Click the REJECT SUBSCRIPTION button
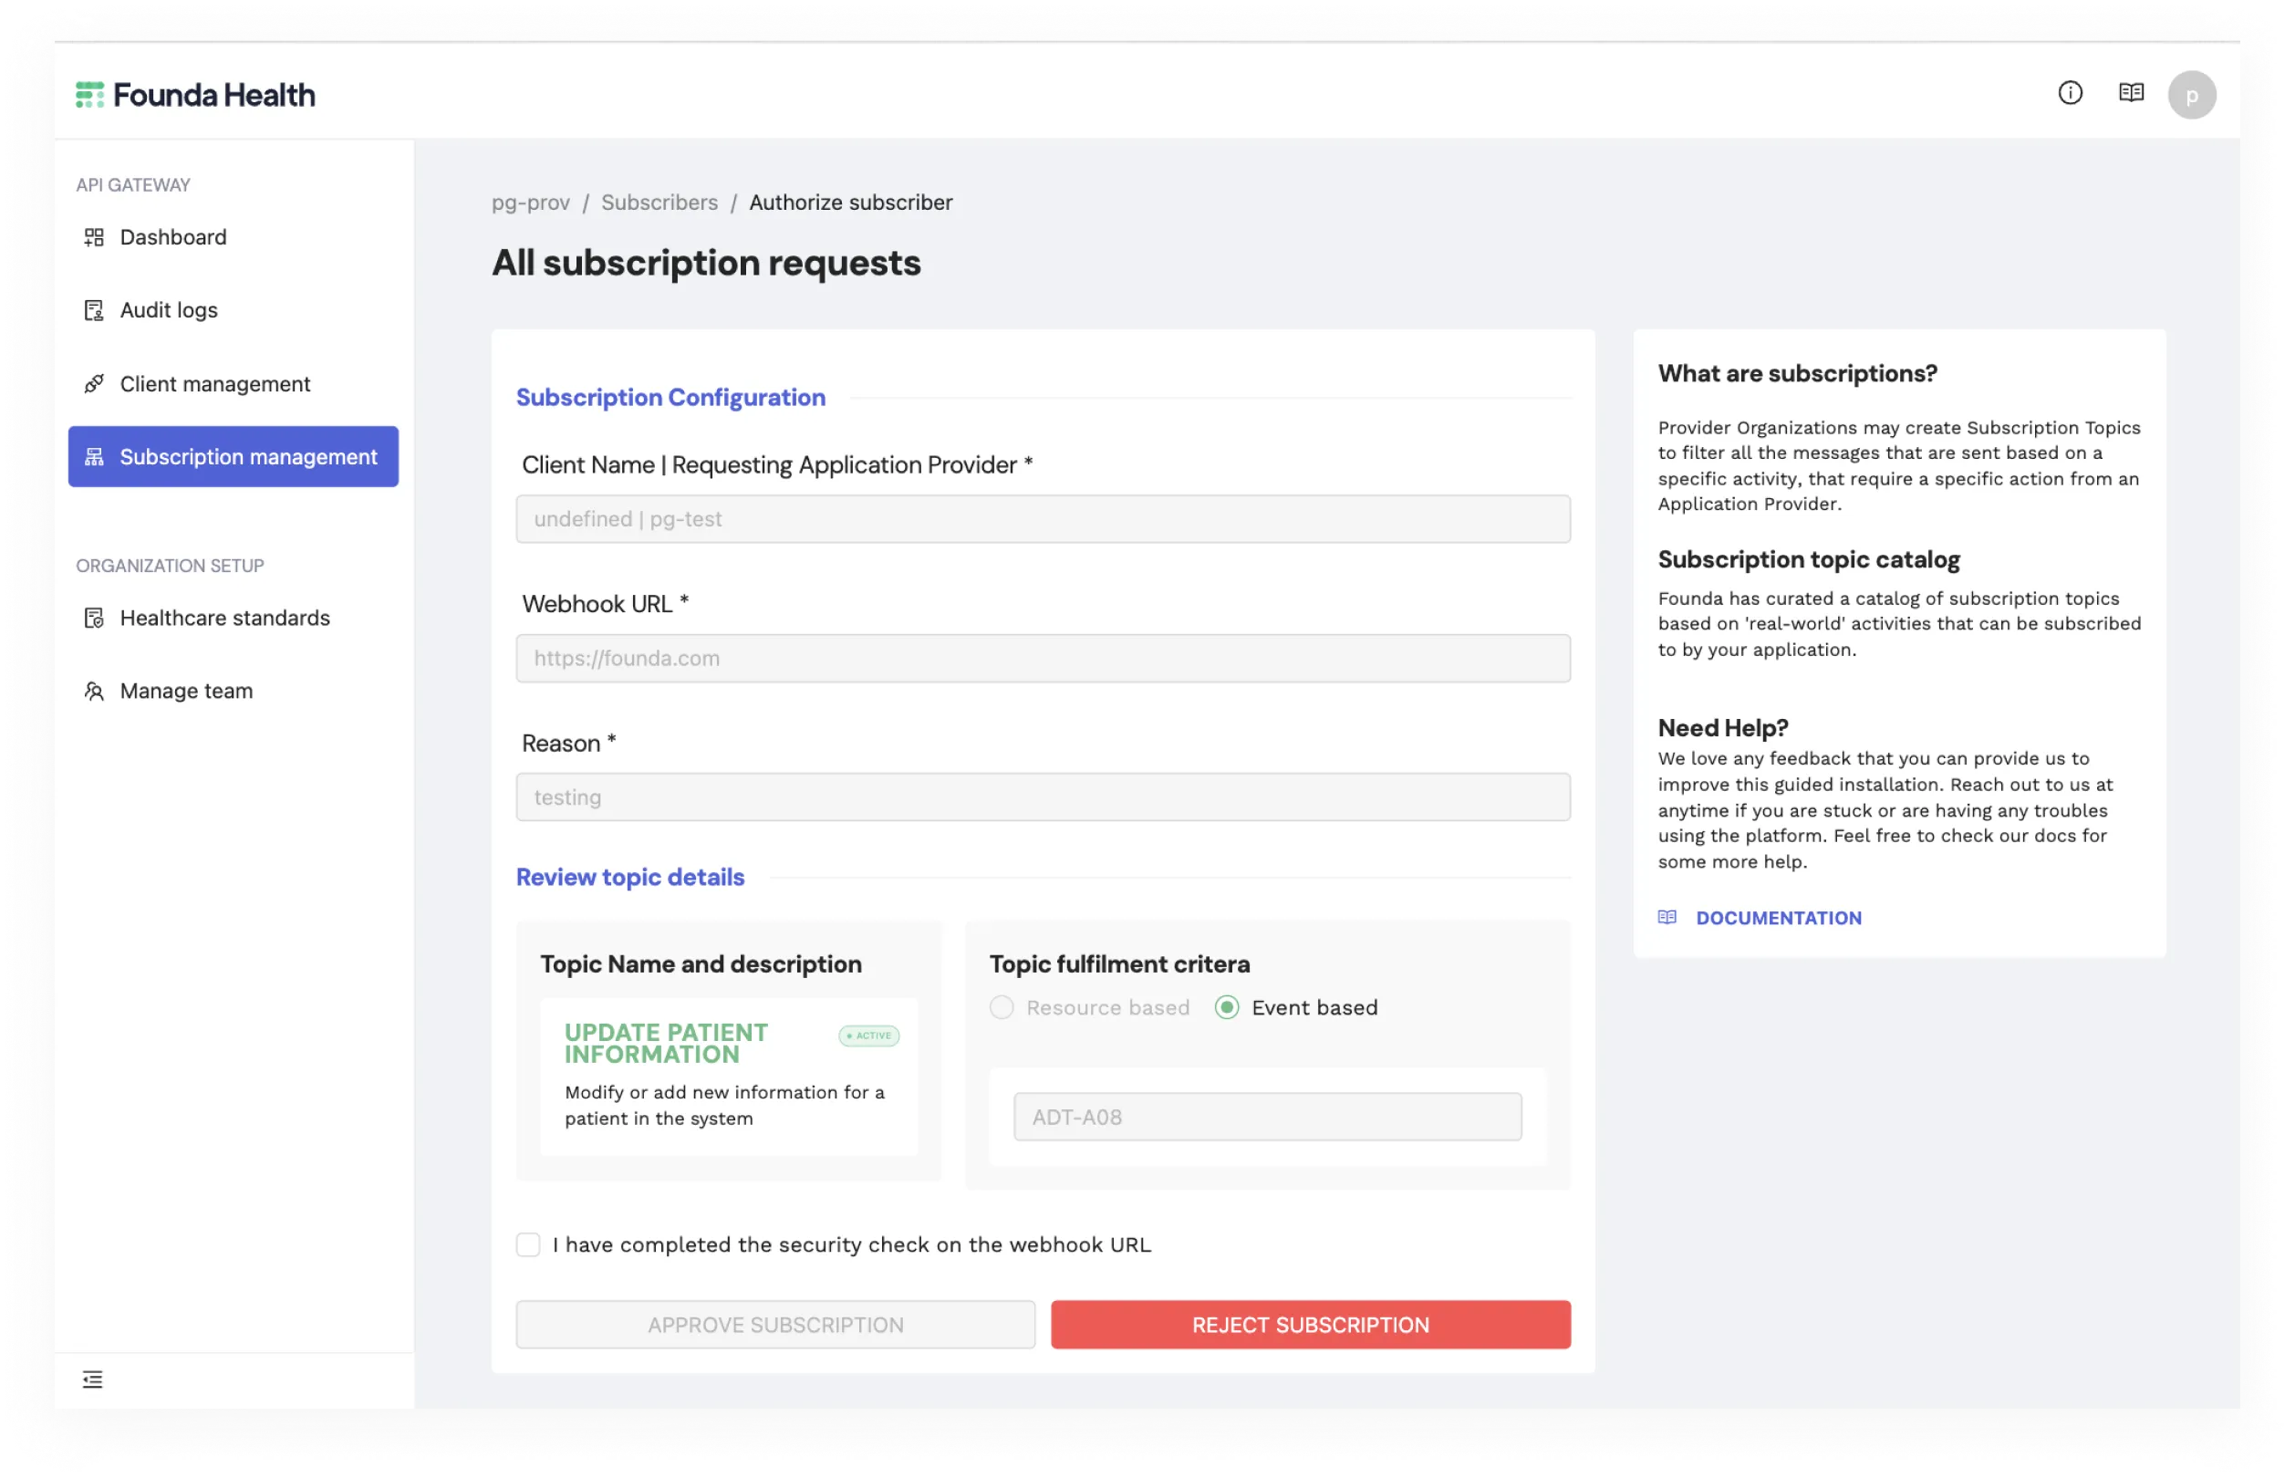The width and height of the screenshot is (2295, 1478). point(1310,1325)
